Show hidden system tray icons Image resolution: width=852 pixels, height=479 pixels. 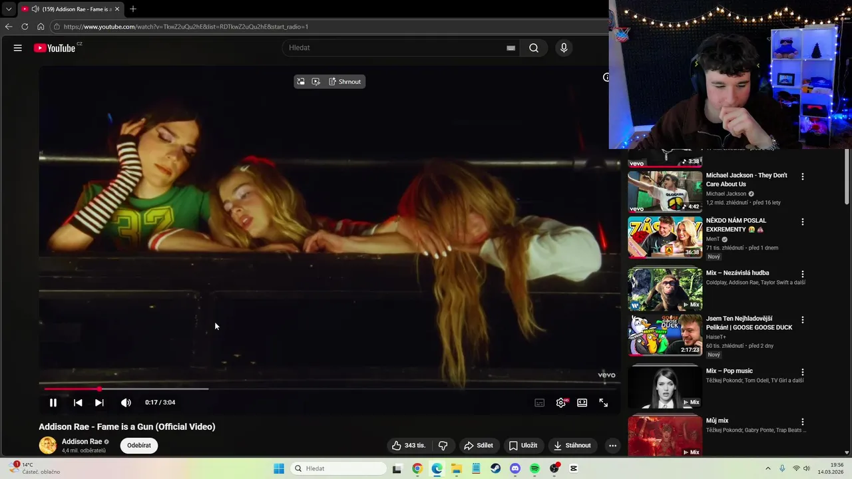(767, 468)
